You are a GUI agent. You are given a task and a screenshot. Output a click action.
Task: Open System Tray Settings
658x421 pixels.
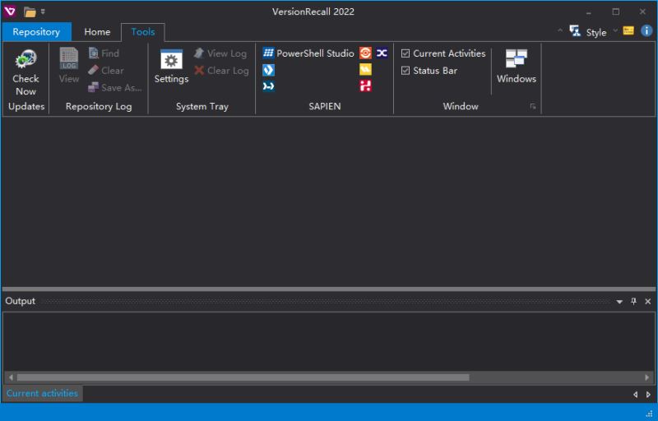171,67
